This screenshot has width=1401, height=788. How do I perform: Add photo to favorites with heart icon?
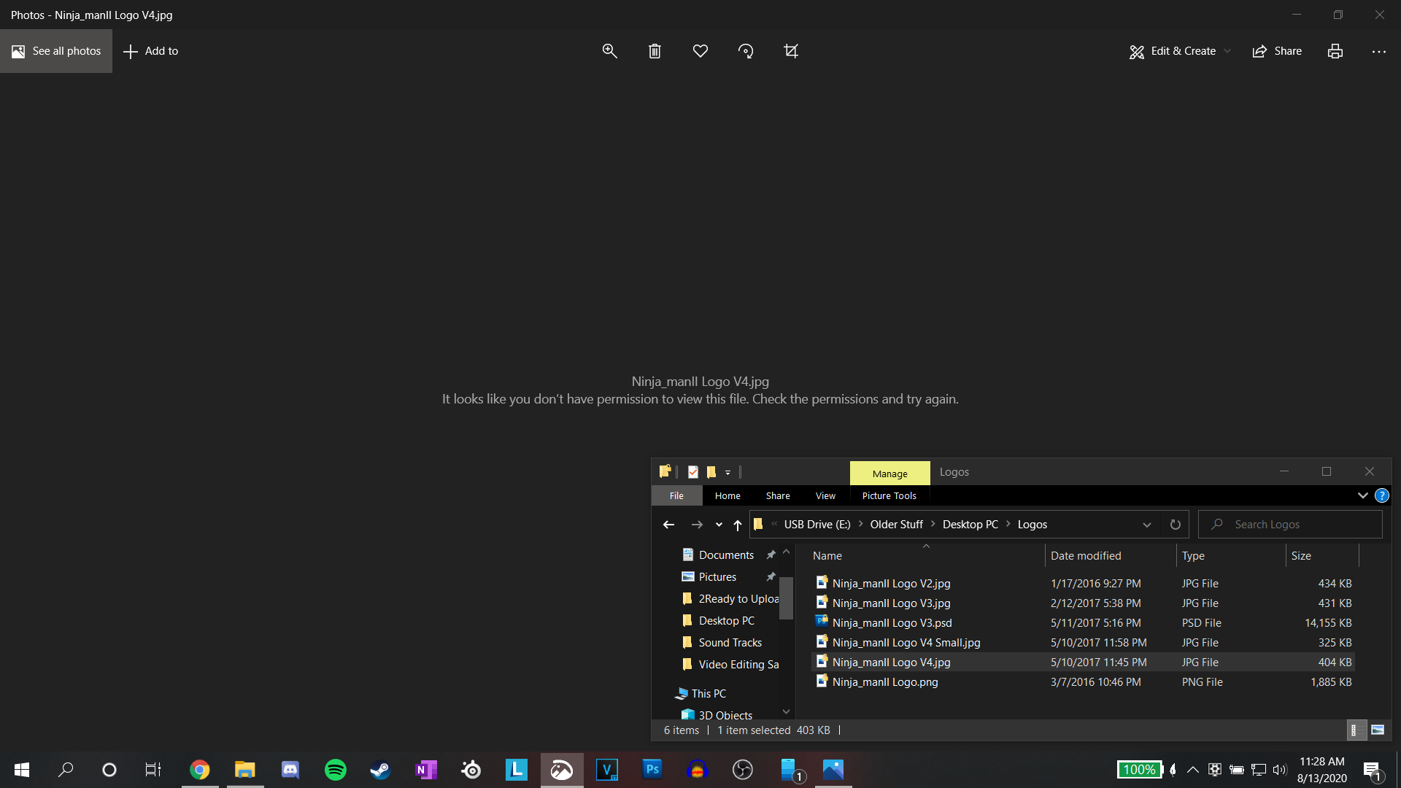coord(700,51)
